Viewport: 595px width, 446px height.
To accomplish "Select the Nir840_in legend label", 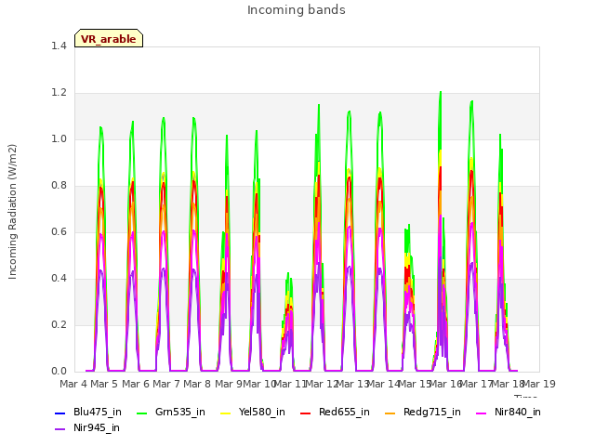I will (x=518, y=413).
